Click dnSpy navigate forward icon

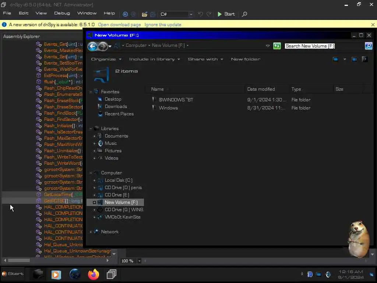click(x=133, y=14)
